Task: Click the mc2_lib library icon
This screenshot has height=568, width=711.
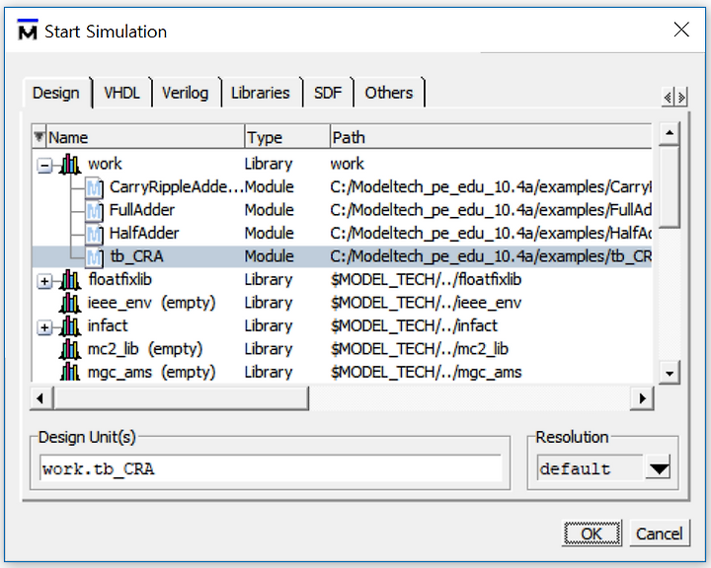Action: point(70,349)
